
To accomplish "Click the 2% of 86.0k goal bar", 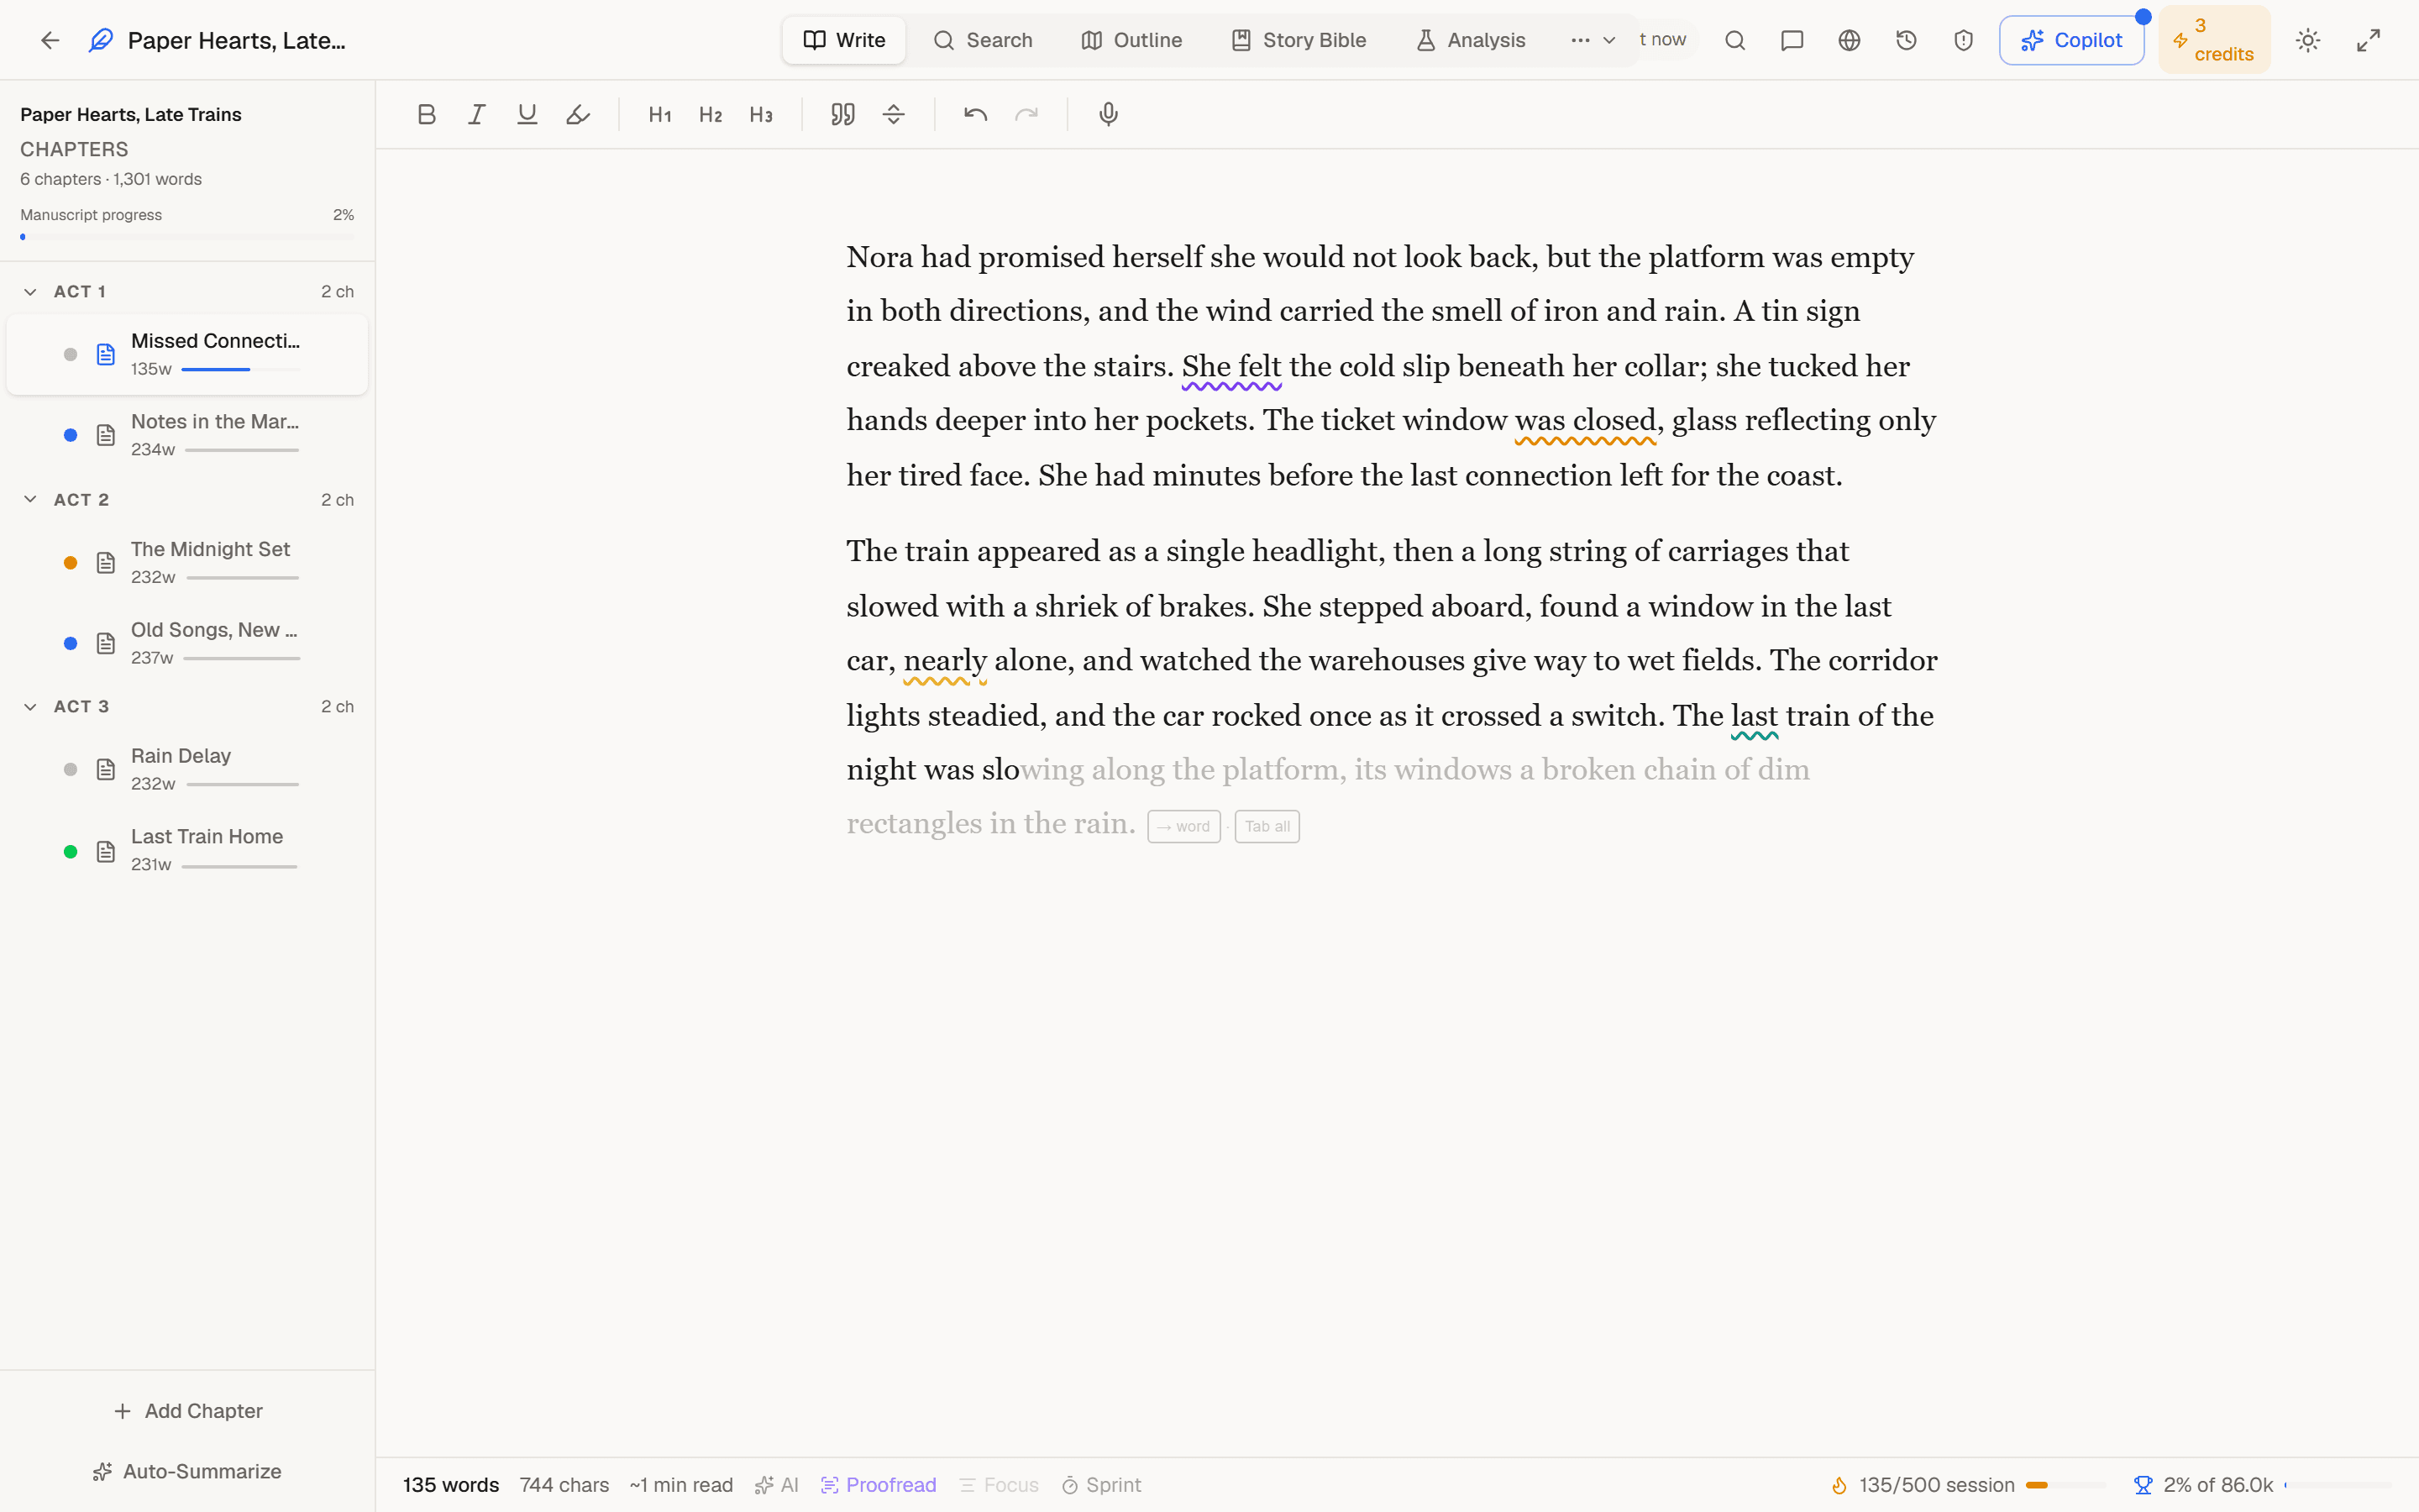I will (x=2338, y=1485).
